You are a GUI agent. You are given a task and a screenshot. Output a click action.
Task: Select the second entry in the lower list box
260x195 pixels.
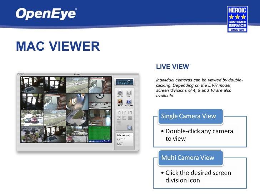124,139
